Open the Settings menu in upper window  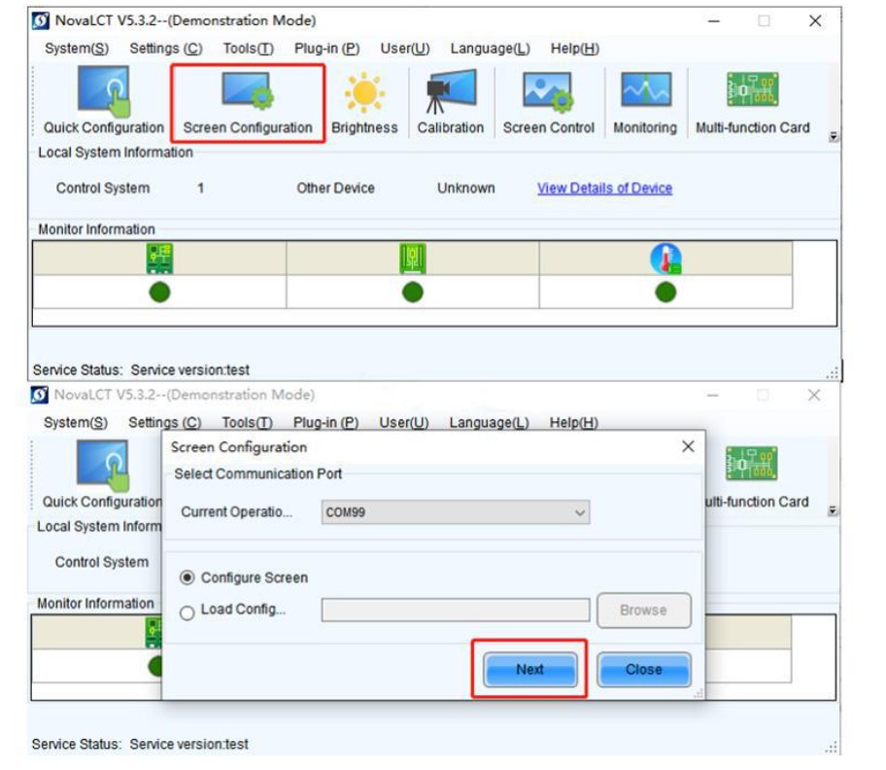[x=165, y=49]
